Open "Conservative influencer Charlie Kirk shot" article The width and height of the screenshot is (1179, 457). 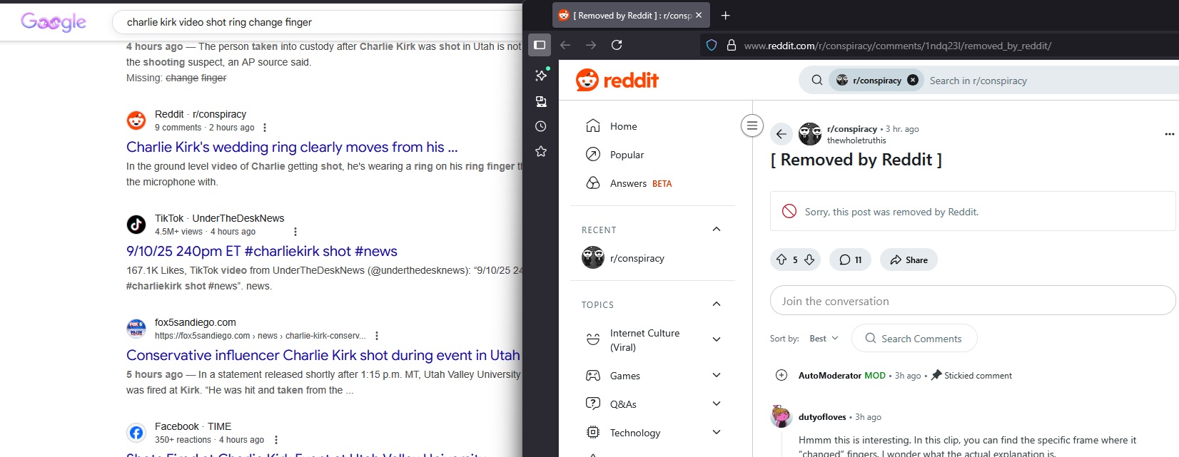(323, 355)
